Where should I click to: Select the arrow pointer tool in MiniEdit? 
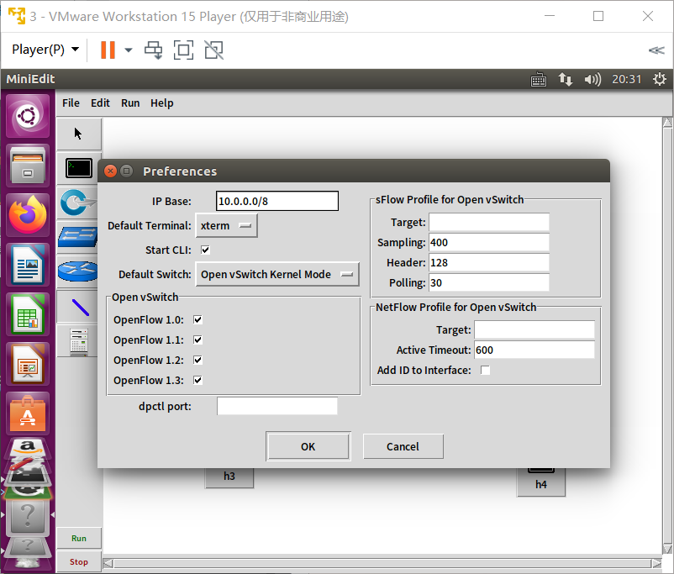(78, 134)
